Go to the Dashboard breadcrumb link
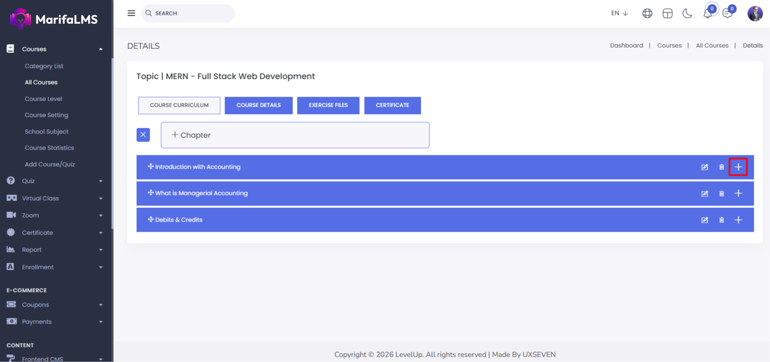Image resolution: width=770 pixels, height=362 pixels. click(x=626, y=45)
